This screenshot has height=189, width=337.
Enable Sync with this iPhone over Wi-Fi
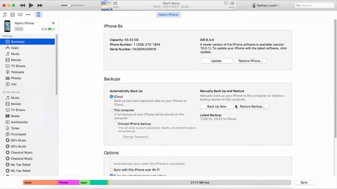tap(111, 170)
